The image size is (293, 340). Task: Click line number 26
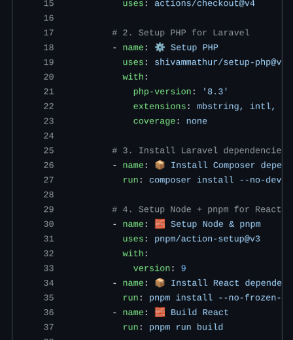click(x=48, y=165)
